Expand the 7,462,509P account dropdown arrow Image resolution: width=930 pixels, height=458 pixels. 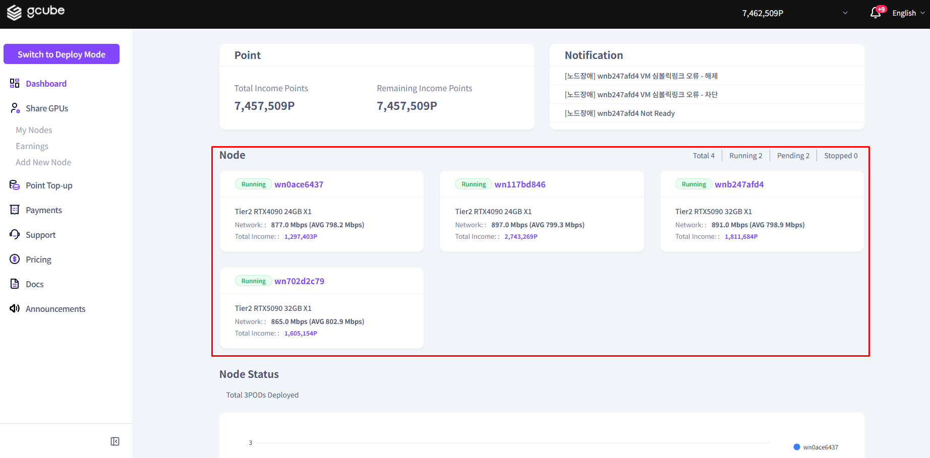[x=845, y=13]
